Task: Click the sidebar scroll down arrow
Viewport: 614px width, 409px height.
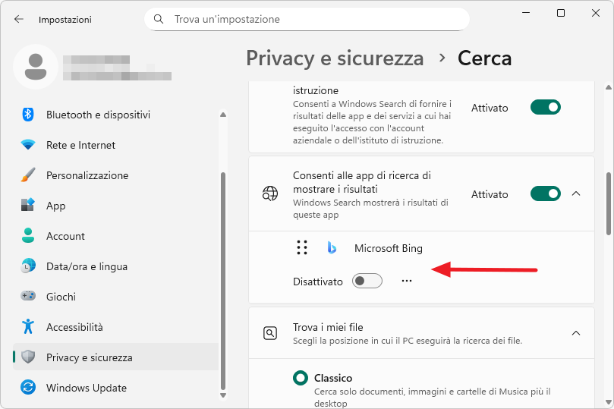Action: [x=223, y=395]
